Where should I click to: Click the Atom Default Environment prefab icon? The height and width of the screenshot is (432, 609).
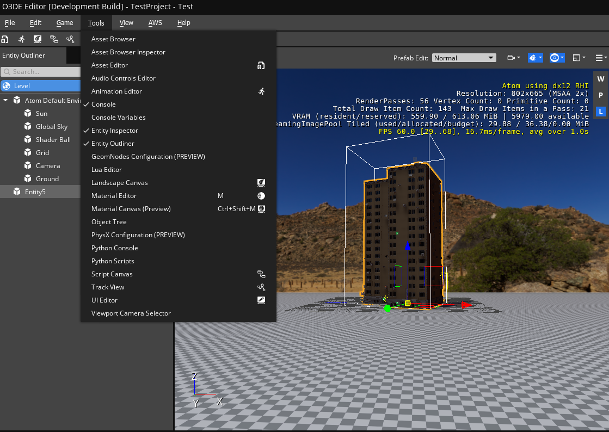click(x=17, y=100)
